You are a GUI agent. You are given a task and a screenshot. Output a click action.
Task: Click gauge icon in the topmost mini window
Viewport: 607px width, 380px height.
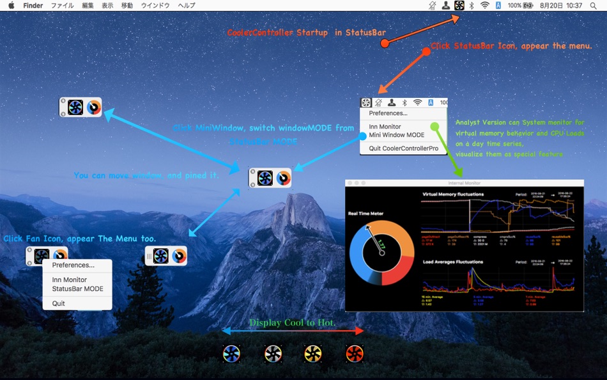[94, 107]
